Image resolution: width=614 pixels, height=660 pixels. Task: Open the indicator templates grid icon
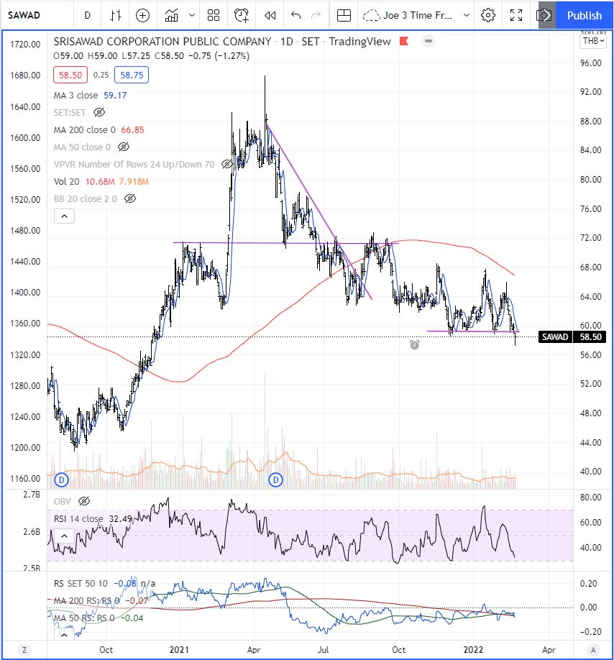tap(214, 16)
